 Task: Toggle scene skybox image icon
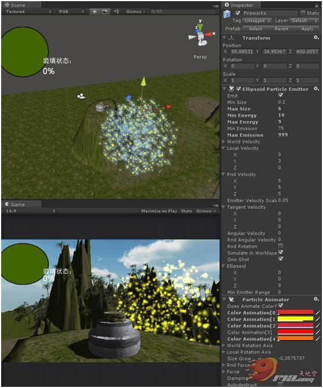pyautogui.click(x=105, y=12)
